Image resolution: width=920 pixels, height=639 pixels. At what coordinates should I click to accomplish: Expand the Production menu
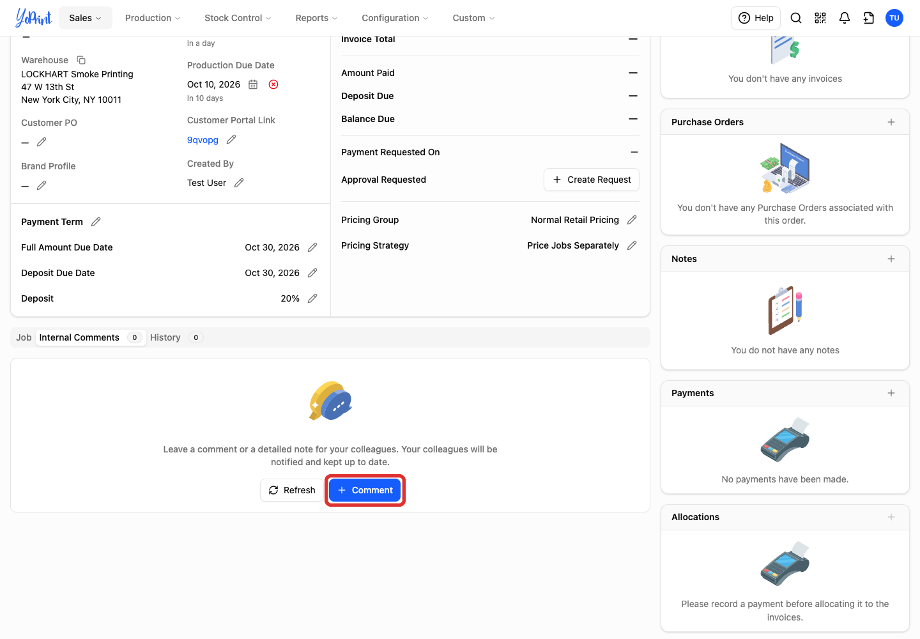(x=153, y=18)
